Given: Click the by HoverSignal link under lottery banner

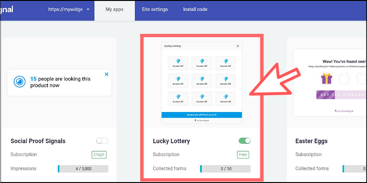Looking at the screenshot, I should point(202,120).
